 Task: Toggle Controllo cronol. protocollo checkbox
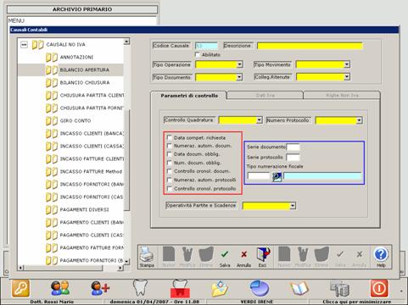pos(170,189)
